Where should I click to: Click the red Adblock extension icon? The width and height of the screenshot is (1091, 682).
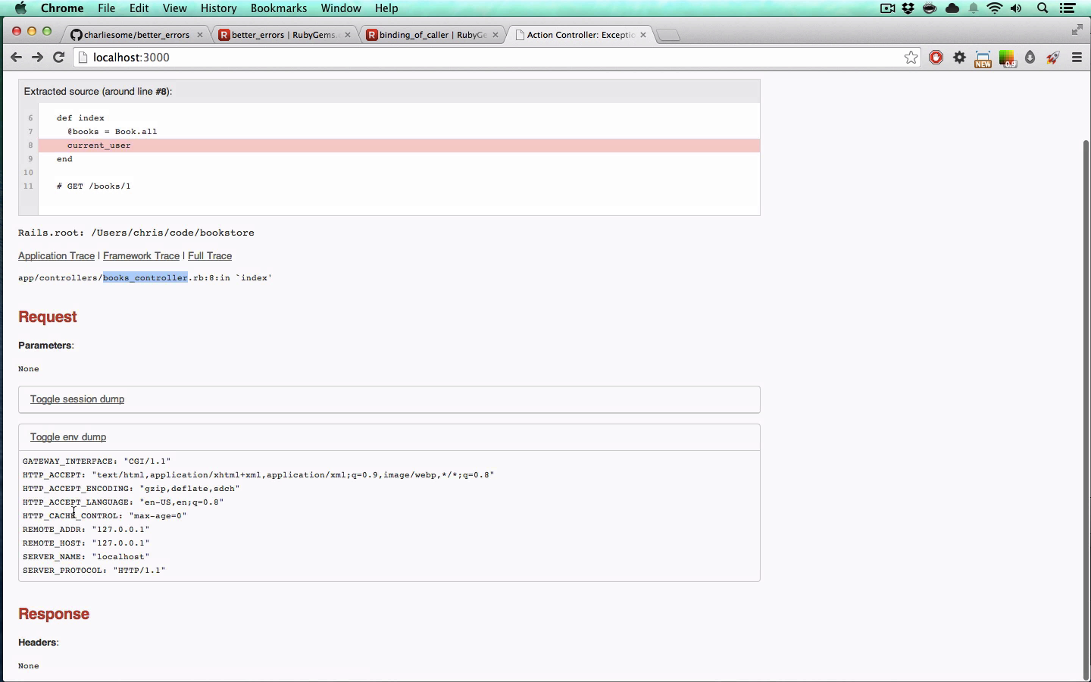click(936, 58)
